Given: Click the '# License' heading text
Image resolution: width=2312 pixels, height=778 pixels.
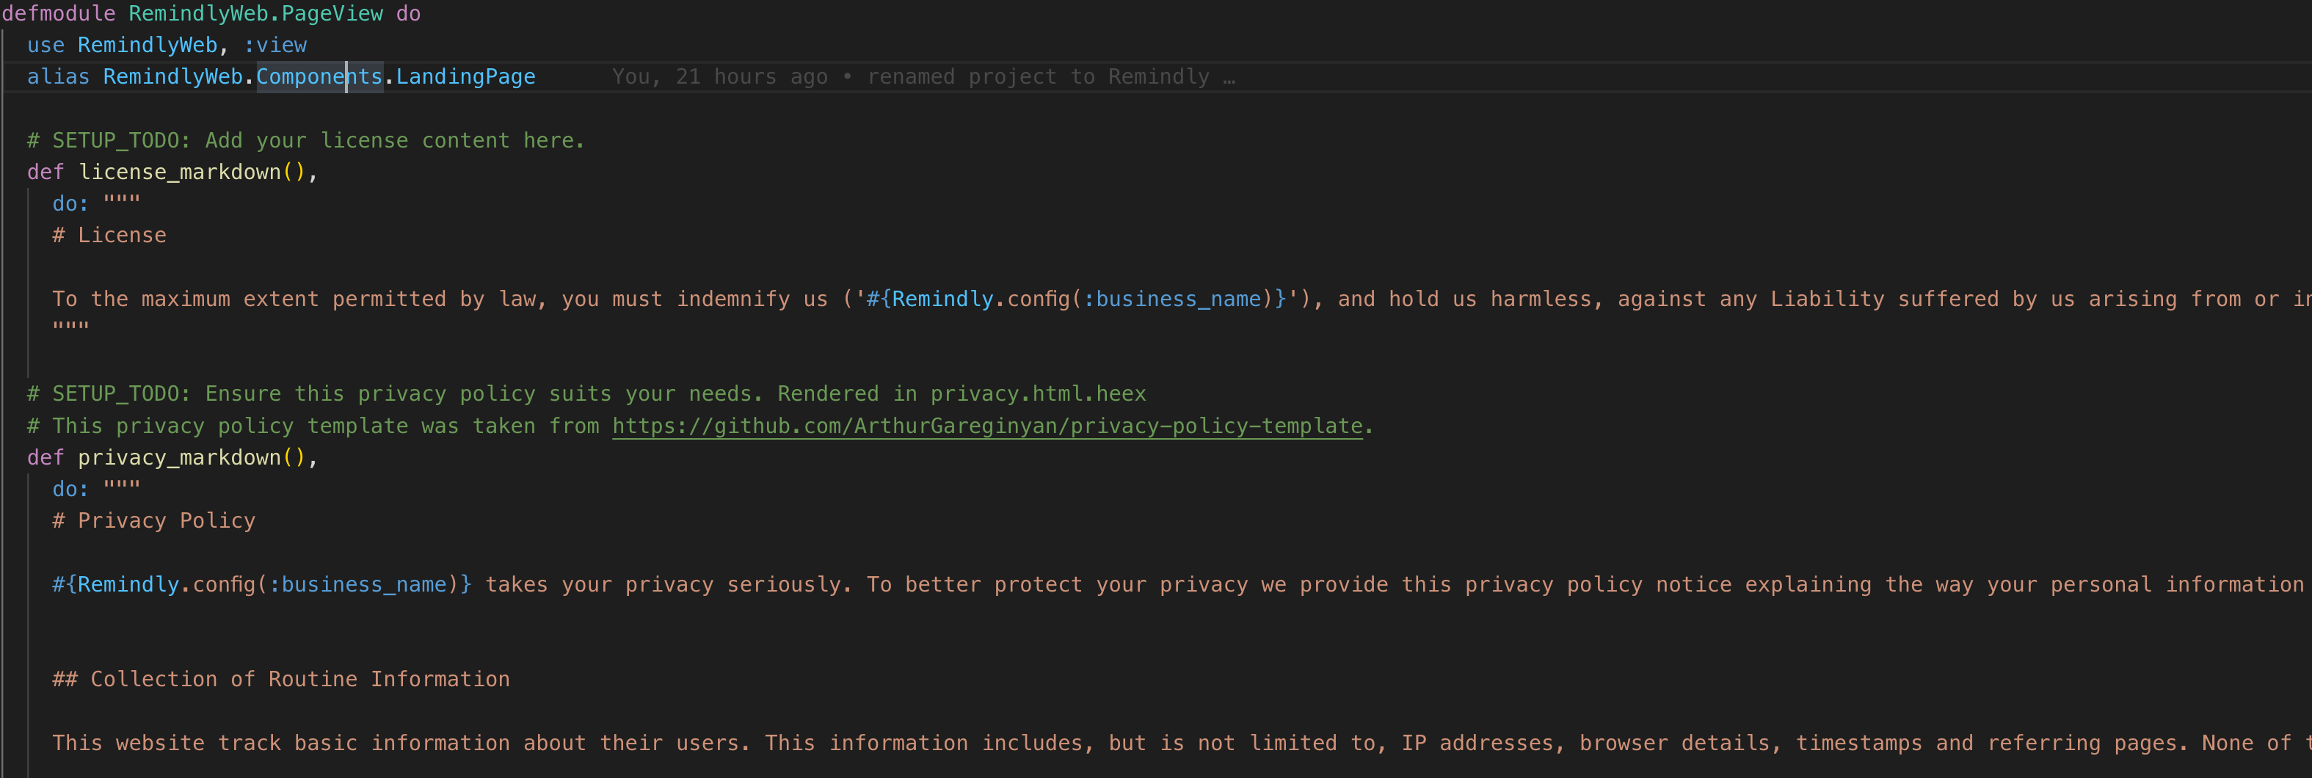Looking at the screenshot, I should pos(109,235).
